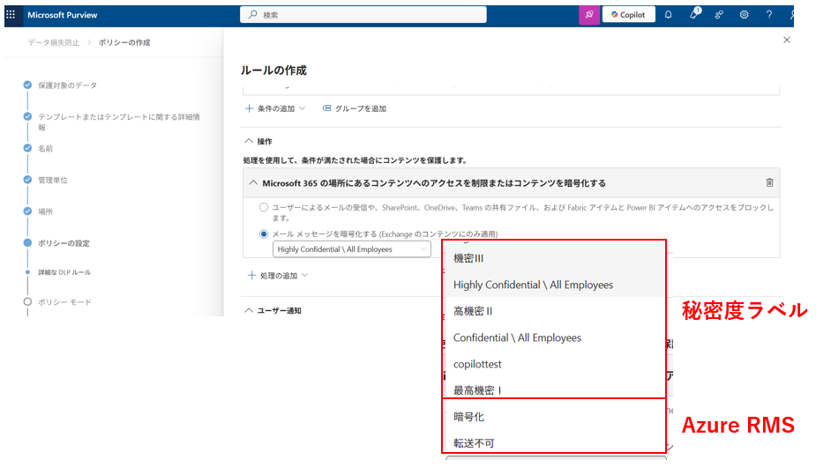
Task: Open the settings gear icon
Action: 744,15
